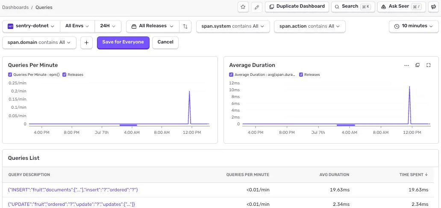The image size is (441, 208).
Task: Sort by QUERIES PER MINUTE column
Action: [x=248, y=175]
